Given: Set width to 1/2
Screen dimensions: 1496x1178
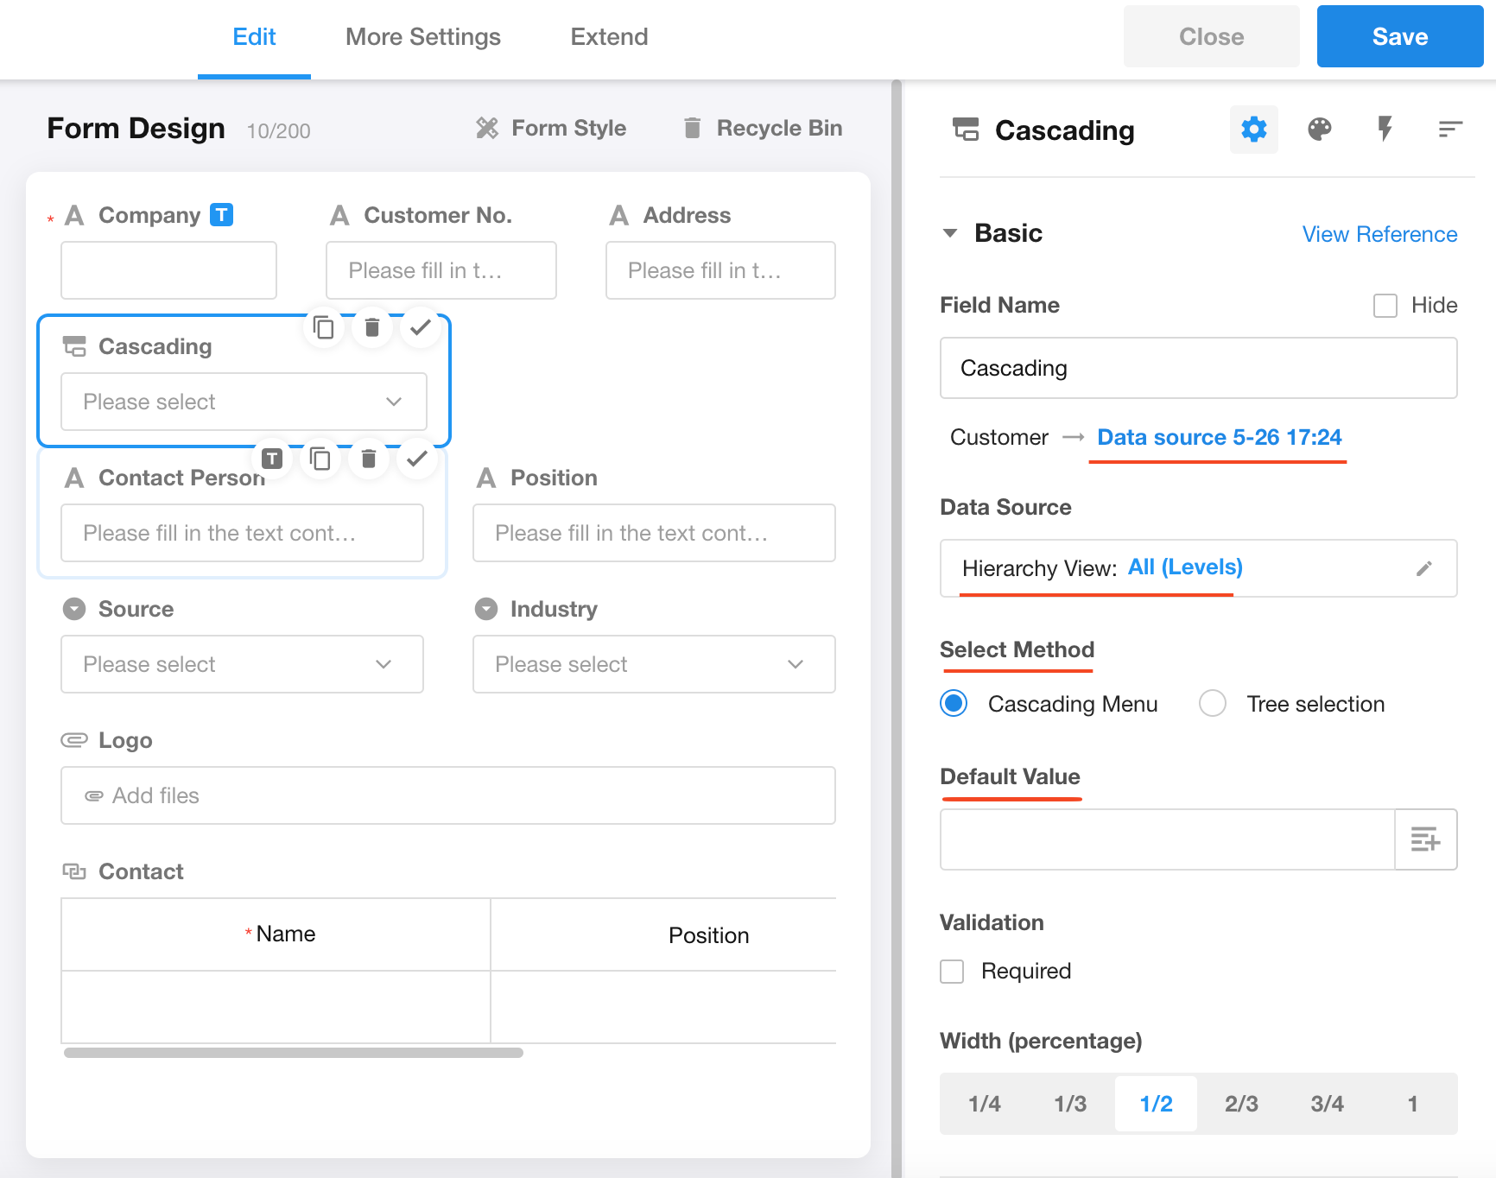Looking at the screenshot, I should (x=1156, y=1104).
